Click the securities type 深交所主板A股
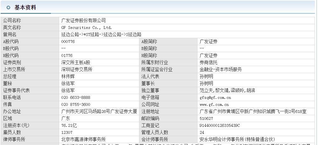Screen dimensions: 320x145 (75, 62)
